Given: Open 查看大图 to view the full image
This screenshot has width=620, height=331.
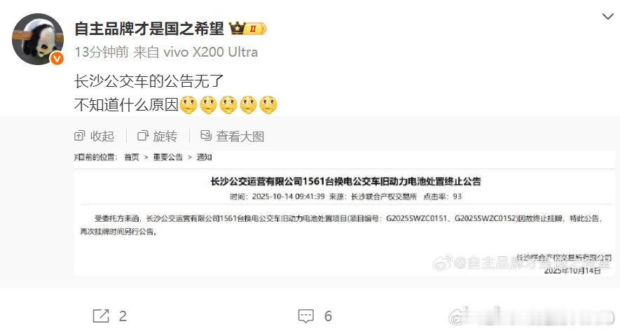Looking at the screenshot, I should tap(233, 136).
